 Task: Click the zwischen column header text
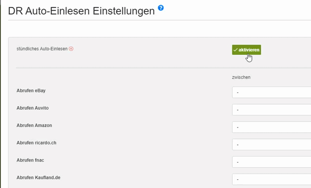[x=241, y=77]
